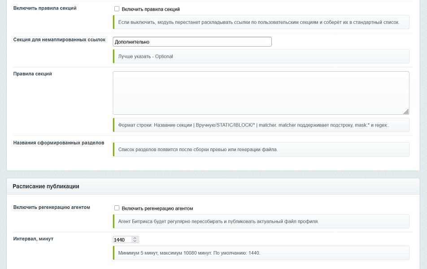427x269 pixels.
Task: Click the checkbox label "Включить регенерацию агентом"
Action: pos(157,208)
